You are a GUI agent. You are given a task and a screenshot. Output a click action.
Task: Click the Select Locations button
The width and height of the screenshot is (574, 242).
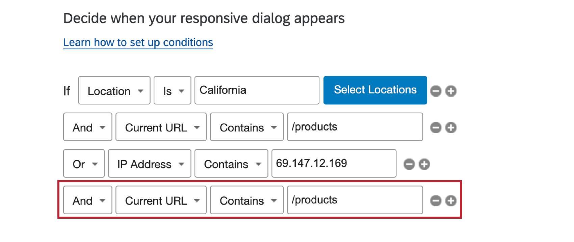[375, 90]
